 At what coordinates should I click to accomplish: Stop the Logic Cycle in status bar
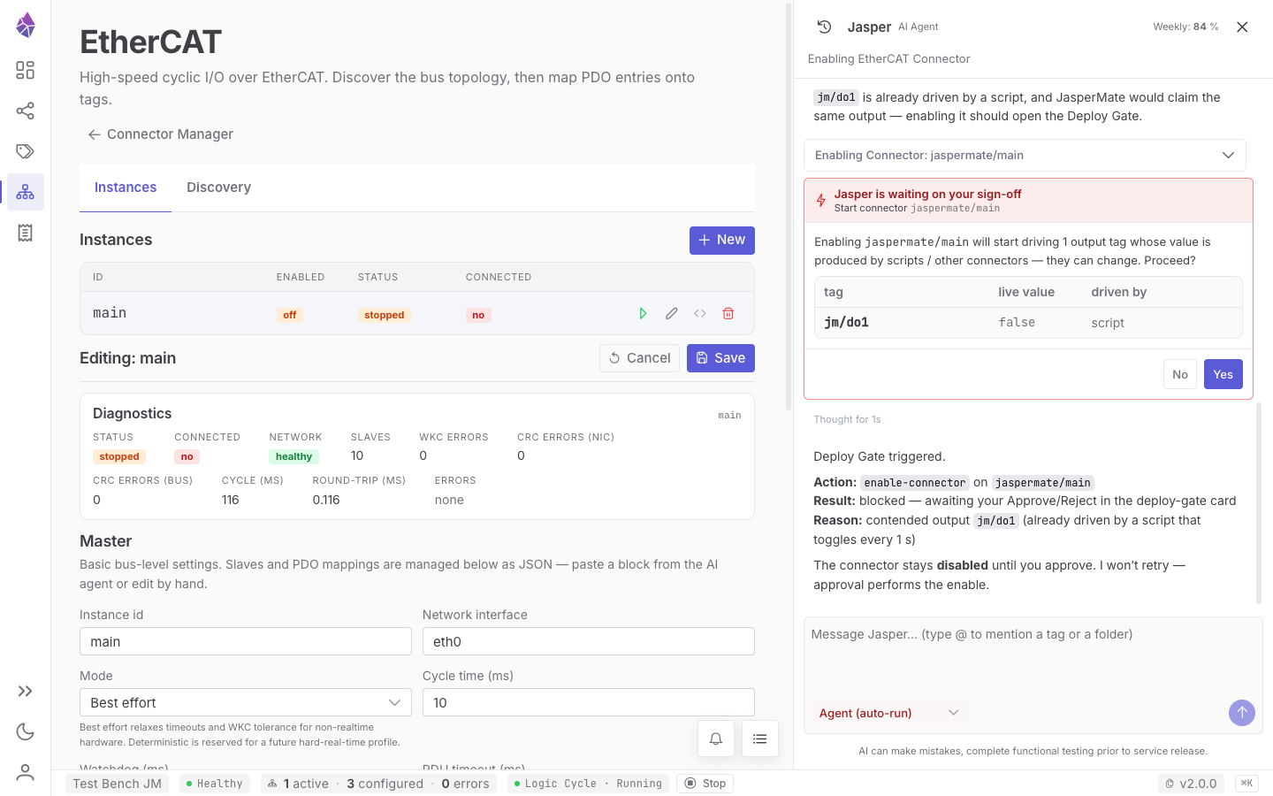[x=705, y=784]
